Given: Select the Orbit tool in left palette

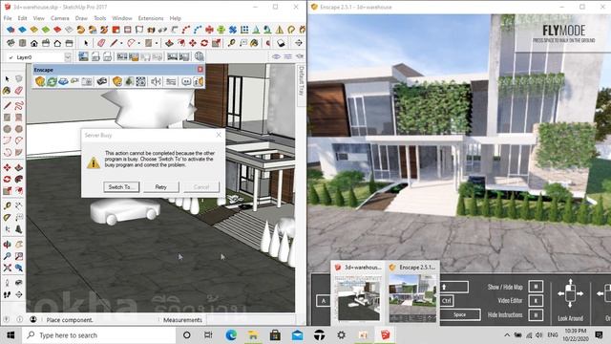Looking at the screenshot, I should pos(7,245).
